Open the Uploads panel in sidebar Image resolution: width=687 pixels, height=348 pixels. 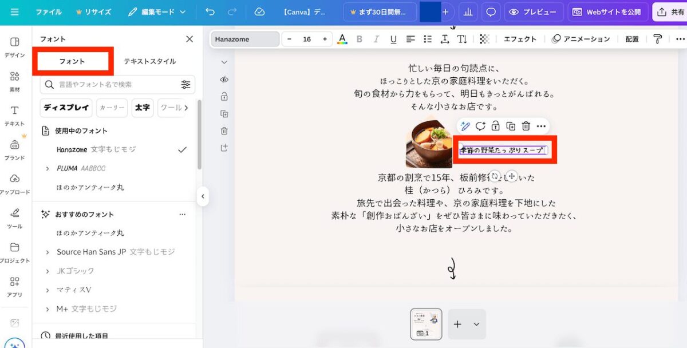(x=15, y=183)
